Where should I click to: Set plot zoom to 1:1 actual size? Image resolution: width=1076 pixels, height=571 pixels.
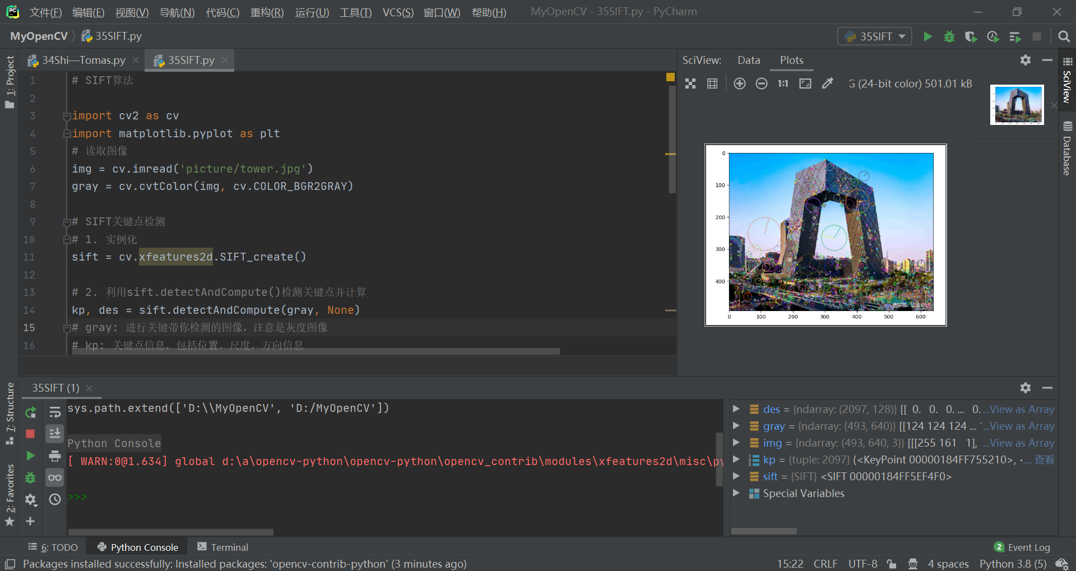coord(782,83)
